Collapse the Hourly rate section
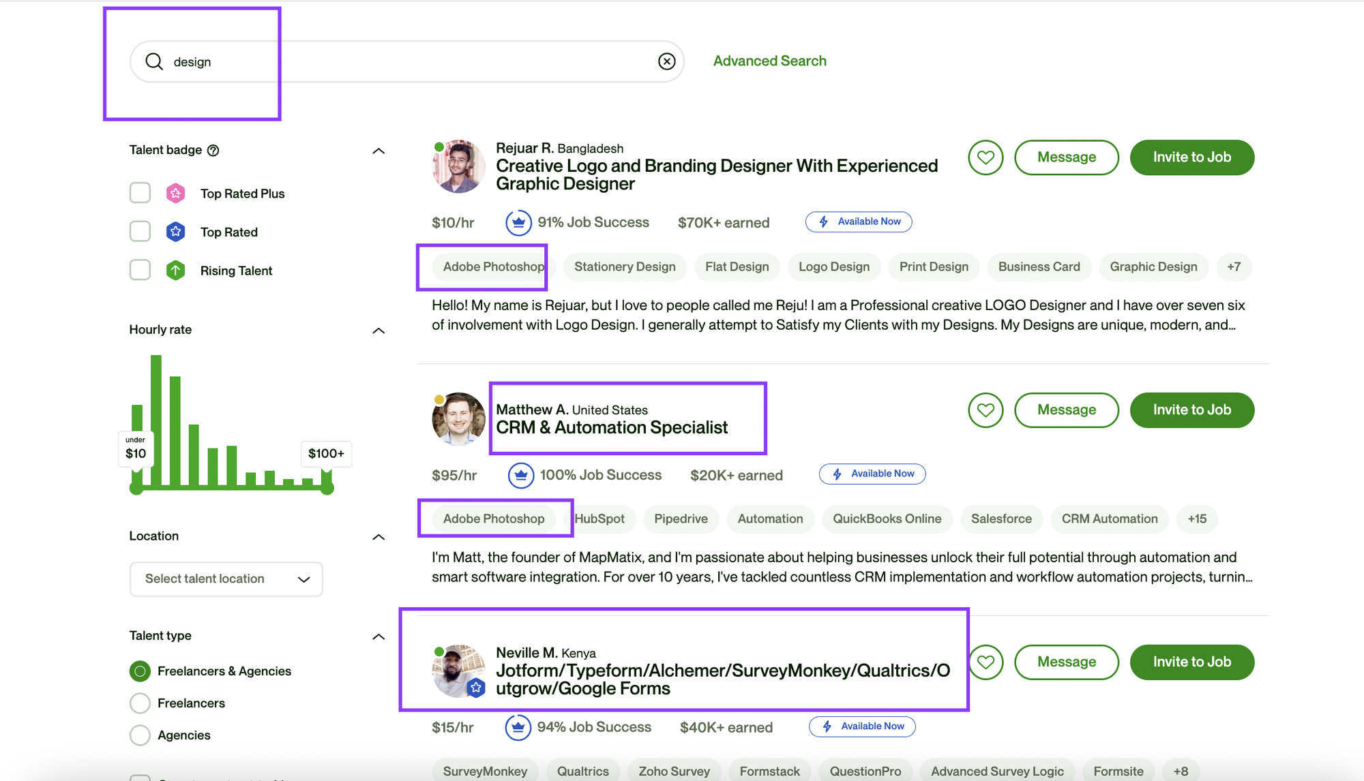The image size is (1364, 781). [x=379, y=331]
